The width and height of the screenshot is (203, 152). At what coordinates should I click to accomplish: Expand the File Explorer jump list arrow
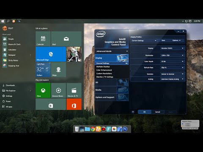[30, 91]
